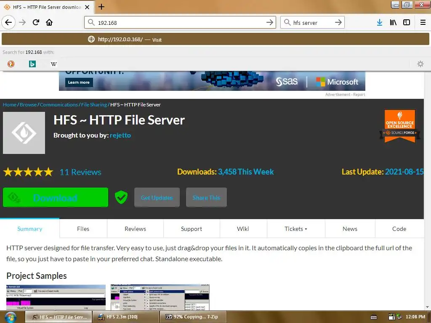
Task: Click the address bar text field
Action: click(x=180, y=23)
